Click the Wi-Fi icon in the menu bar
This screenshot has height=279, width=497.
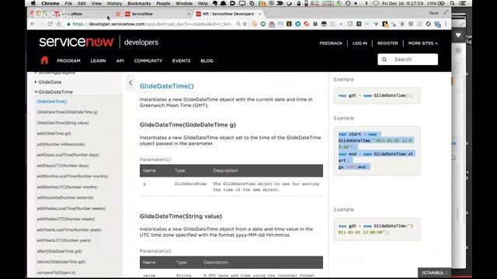tap(376, 3)
